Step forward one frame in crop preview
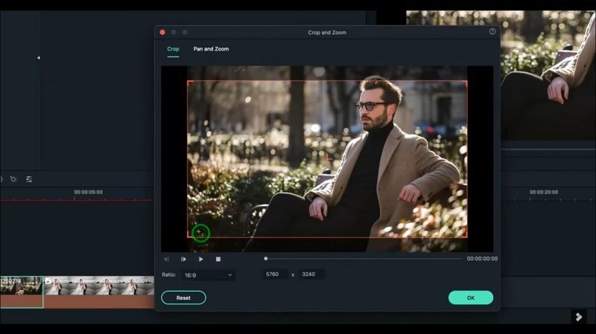Viewport: 596px width, 334px height. click(x=183, y=259)
